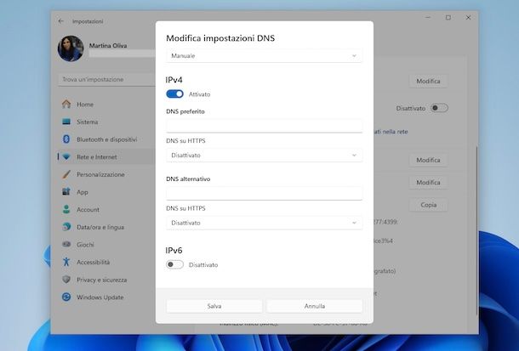Viewport: 519px width, 351px height.
Task: Toggle the Disattivato switch in Settings window
Action: [439, 108]
